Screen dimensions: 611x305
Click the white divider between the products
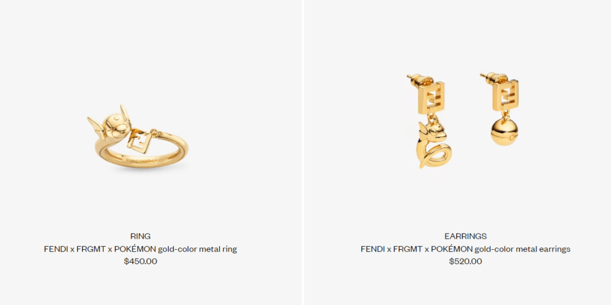point(303,152)
